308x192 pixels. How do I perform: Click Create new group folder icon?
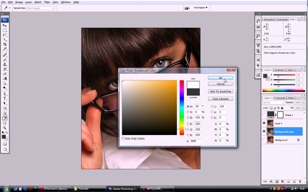pyautogui.click(x=288, y=182)
